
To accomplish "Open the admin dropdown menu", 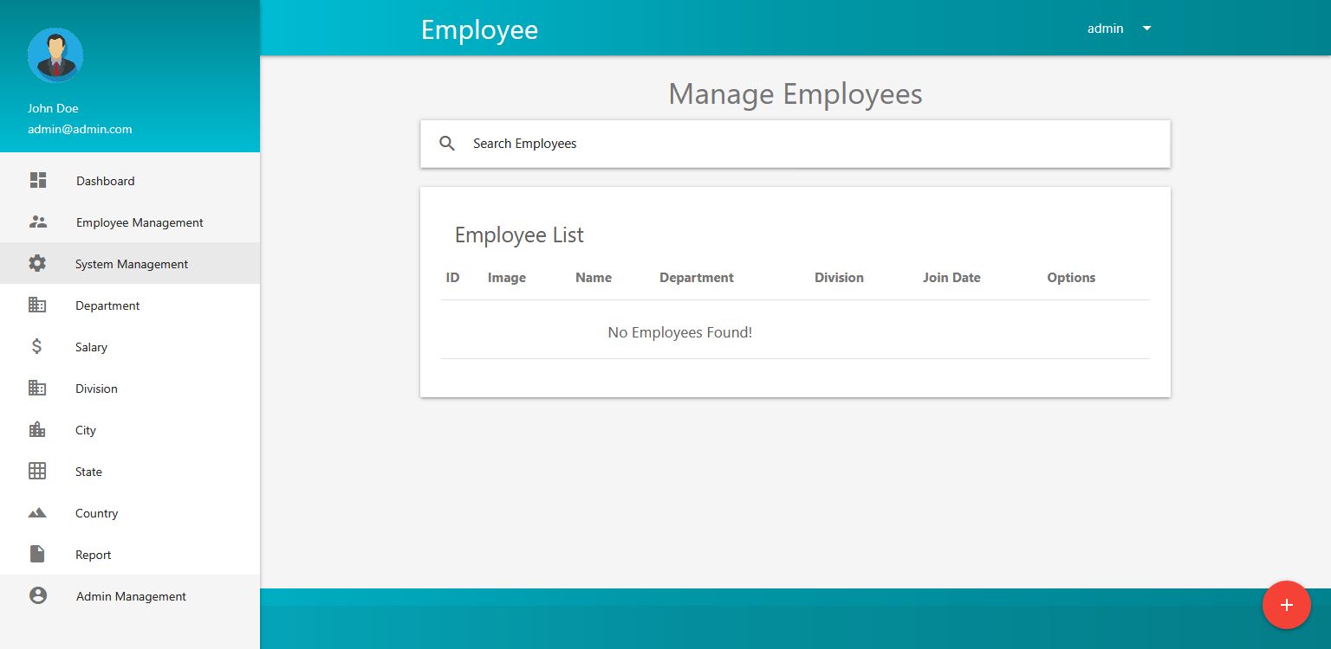I will [1120, 28].
